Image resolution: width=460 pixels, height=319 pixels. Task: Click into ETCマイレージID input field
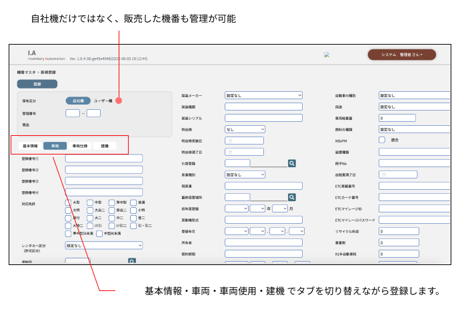pyautogui.click(x=414, y=208)
